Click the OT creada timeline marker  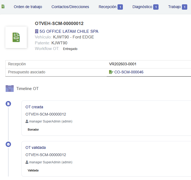coord(8,104)
